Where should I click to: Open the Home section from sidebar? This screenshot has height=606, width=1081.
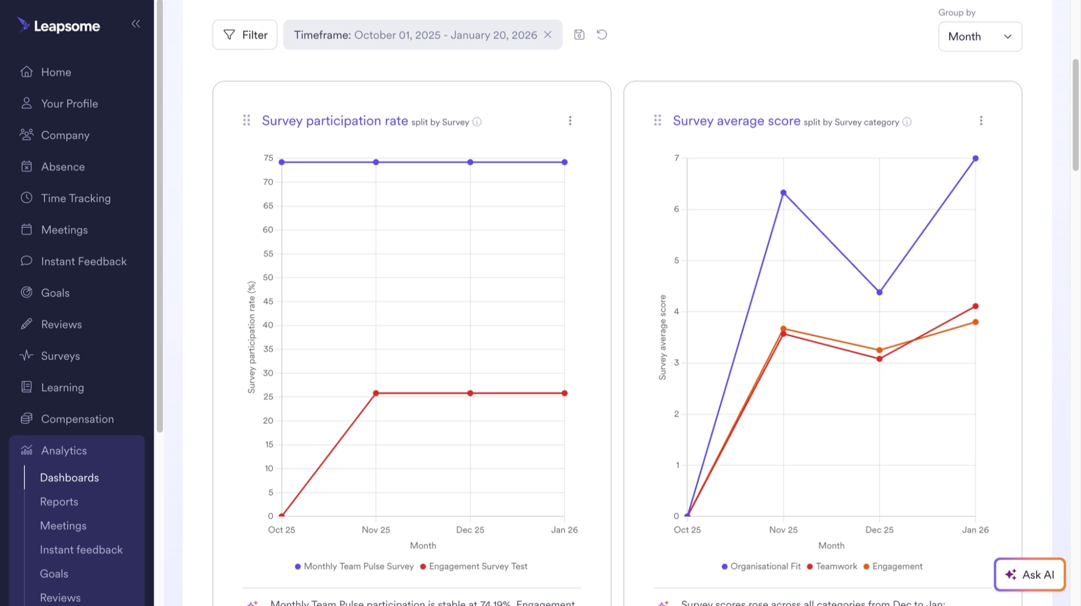click(x=56, y=71)
